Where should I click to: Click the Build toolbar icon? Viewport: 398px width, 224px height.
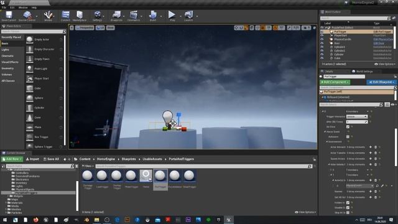152,16
